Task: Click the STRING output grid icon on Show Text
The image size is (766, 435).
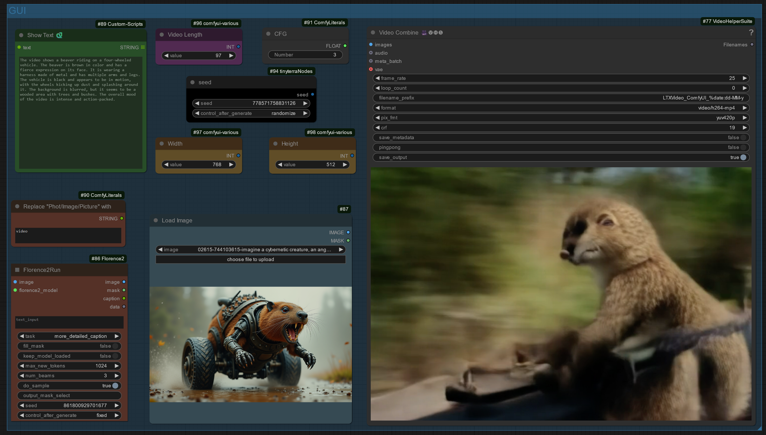Action: click(143, 47)
